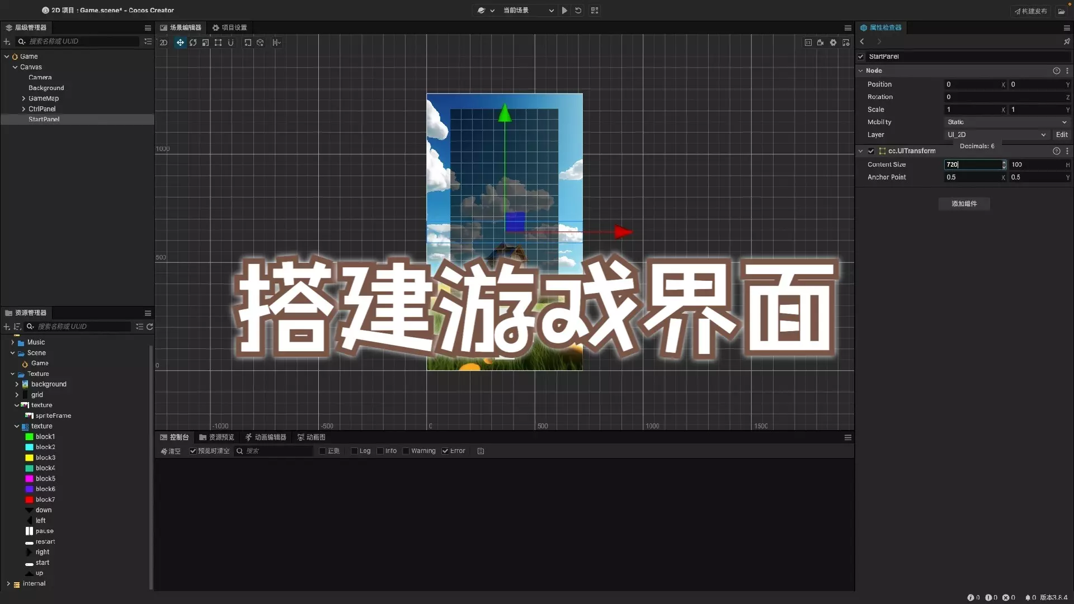Select the Scale transform tool
This screenshot has height=604, width=1074.
tap(205, 43)
